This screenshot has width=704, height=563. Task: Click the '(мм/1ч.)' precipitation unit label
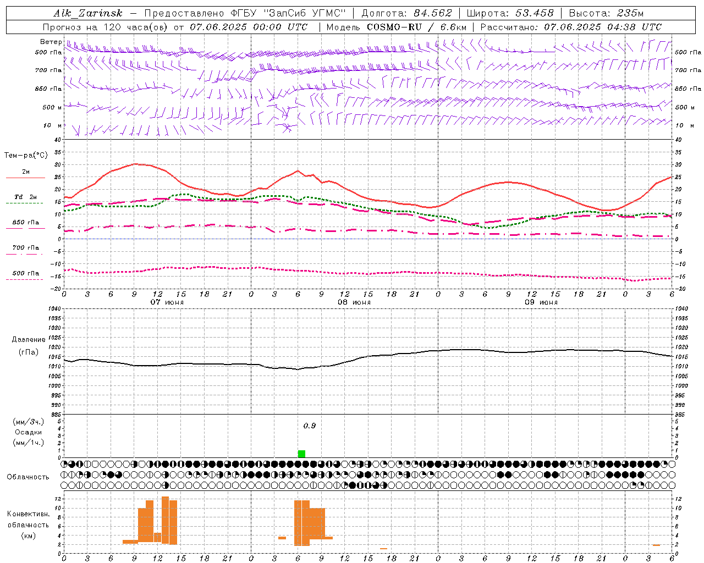[29, 442]
